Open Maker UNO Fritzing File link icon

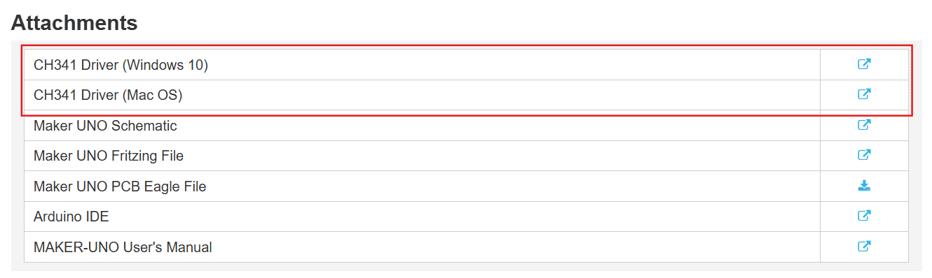coord(864,155)
